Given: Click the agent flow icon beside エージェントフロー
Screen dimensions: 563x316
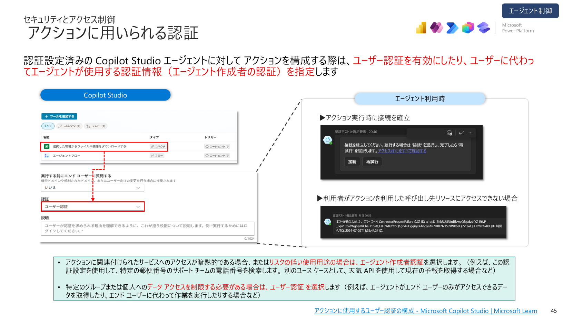Looking at the screenshot, I should (47, 156).
